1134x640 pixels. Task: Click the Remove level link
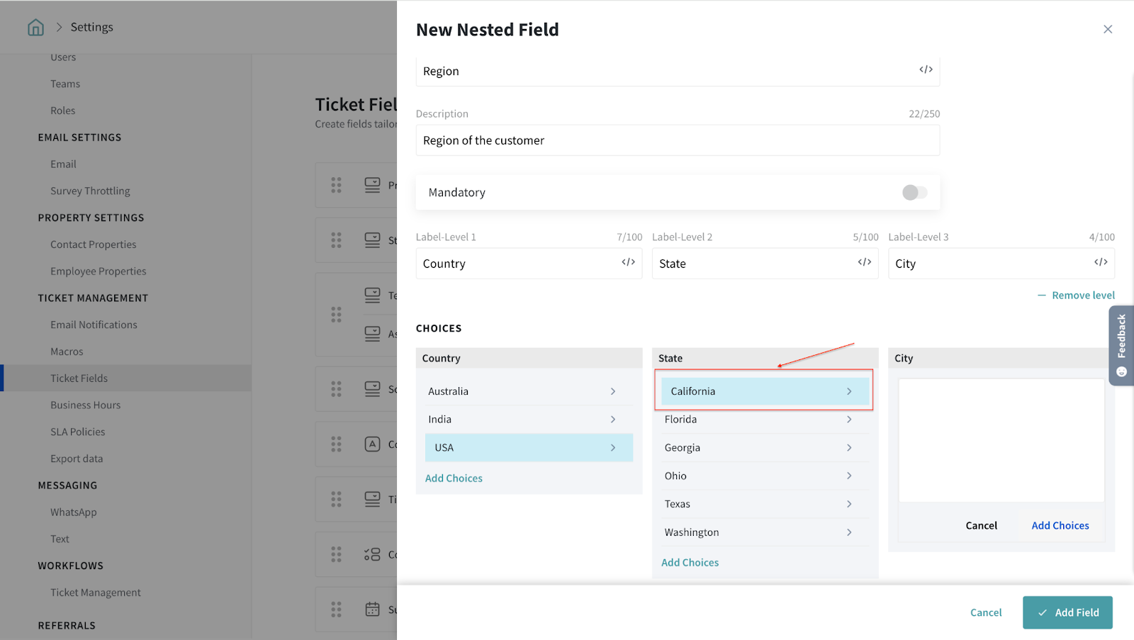[1082, 296]
